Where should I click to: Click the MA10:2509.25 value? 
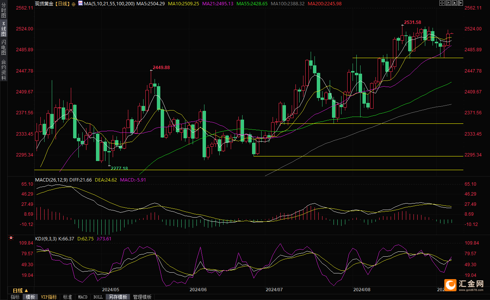(x=184, y=4)
